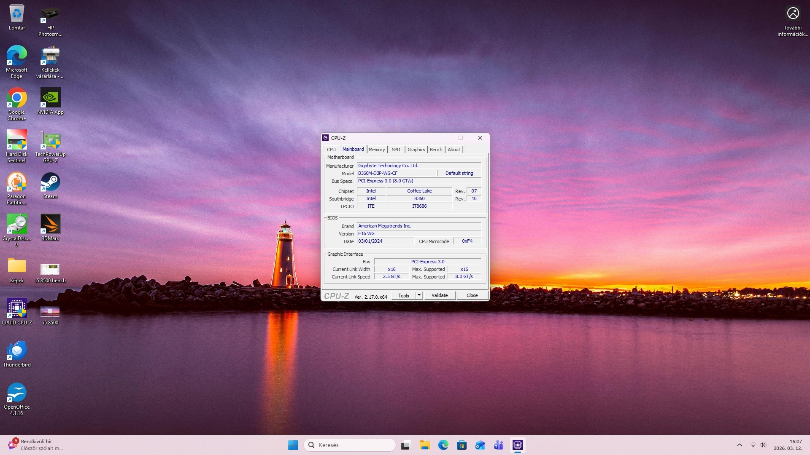Switch to the Memory tab
The image size is (810, 455).
pyautogui.click(x=376, y=150)
